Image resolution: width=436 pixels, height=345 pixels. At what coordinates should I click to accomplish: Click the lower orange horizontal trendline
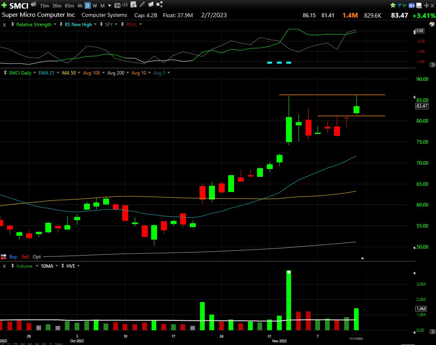point(351,116)
